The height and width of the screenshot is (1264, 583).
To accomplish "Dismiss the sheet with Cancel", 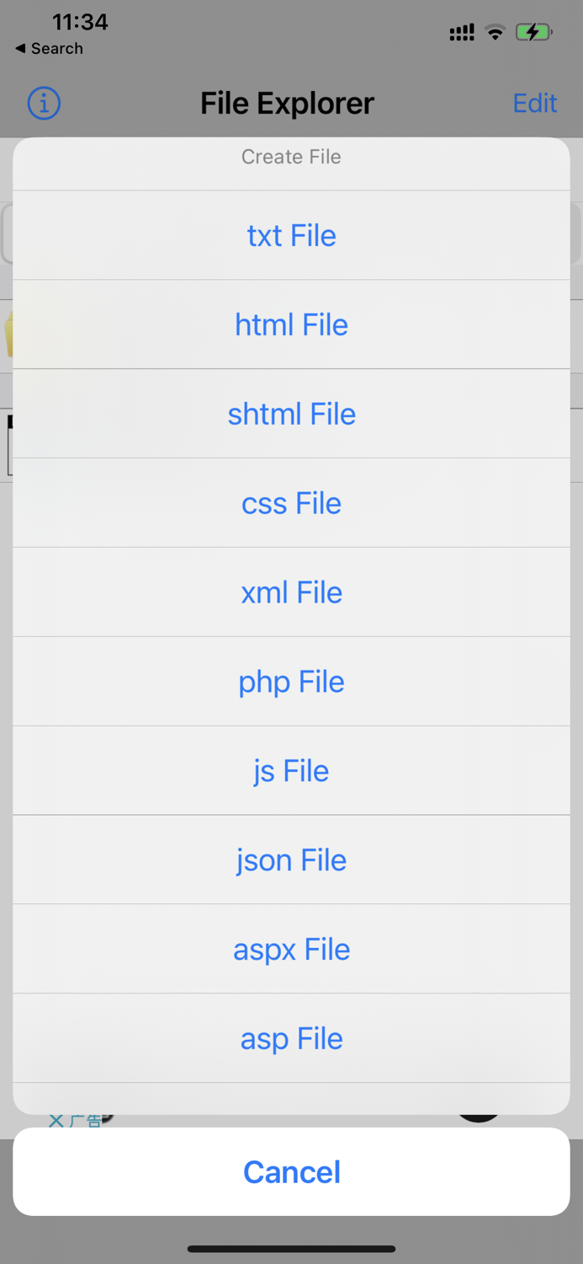I will coord(291,1171).
